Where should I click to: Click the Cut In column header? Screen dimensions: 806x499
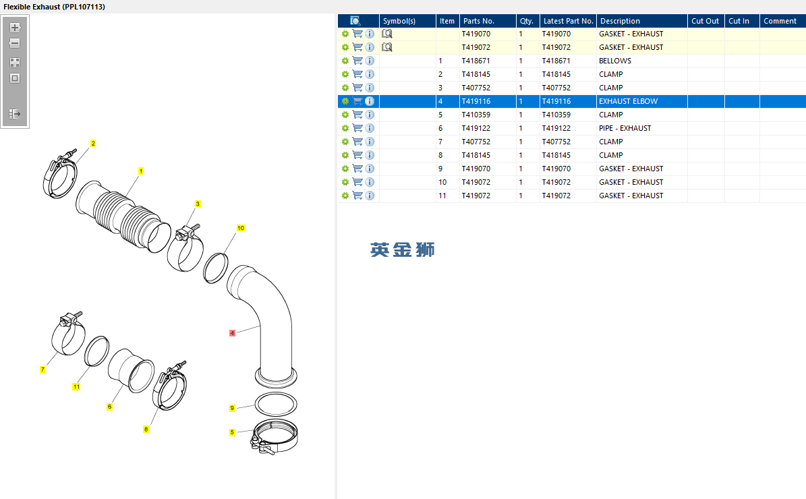[742, 20]
